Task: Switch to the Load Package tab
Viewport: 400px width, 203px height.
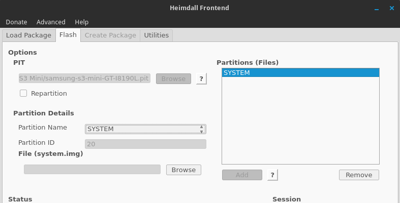Action: [x=28, y=35]
